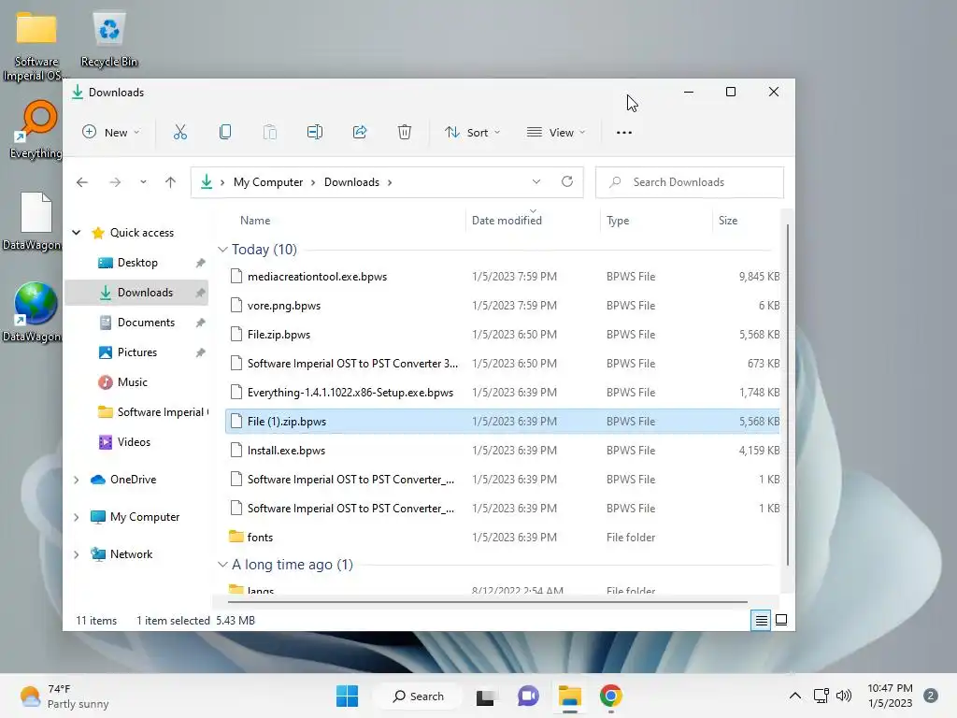Viewport: 957px width, 718px height.
Task: Open Windows Start menu
Action: (348, 696)
